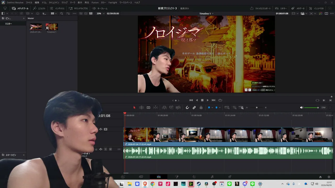The width and height of the screenshot is (335, 188).
Task: Toggle the DIM audio button
Action: coord(323,108)
